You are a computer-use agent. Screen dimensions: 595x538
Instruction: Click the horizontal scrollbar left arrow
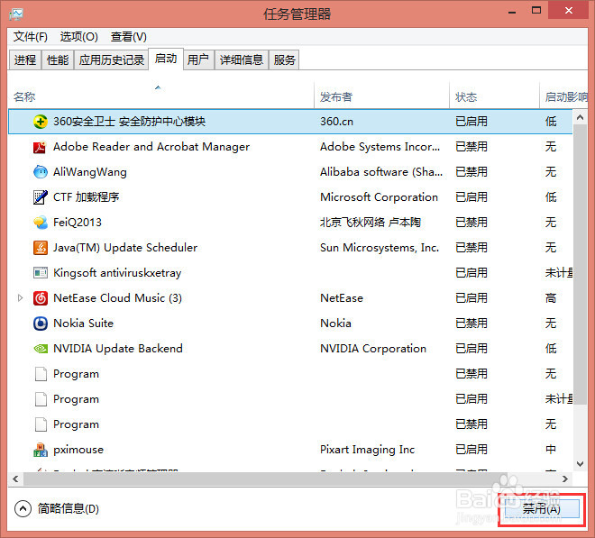click(x=15, y=479)
